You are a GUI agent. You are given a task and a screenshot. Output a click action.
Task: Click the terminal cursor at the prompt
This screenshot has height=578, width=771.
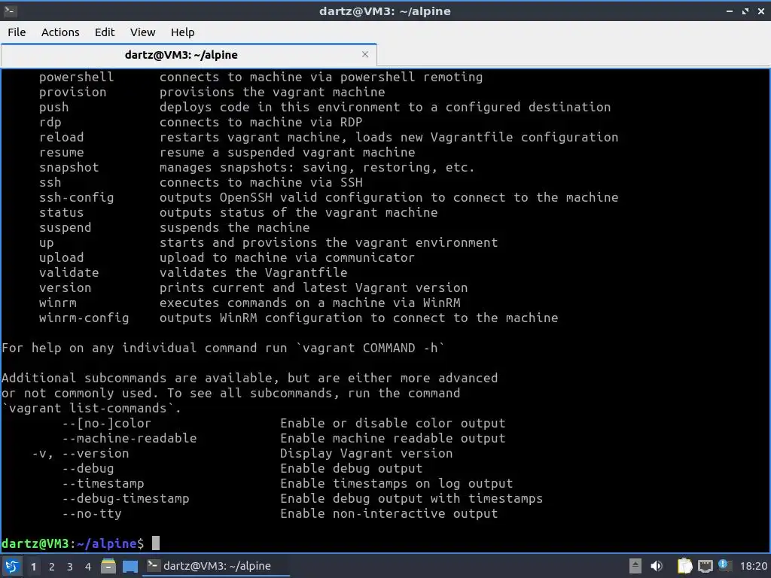click(x=155, y=543)
